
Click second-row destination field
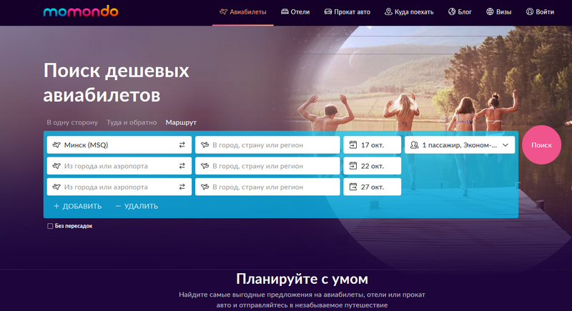click(267, 166)
